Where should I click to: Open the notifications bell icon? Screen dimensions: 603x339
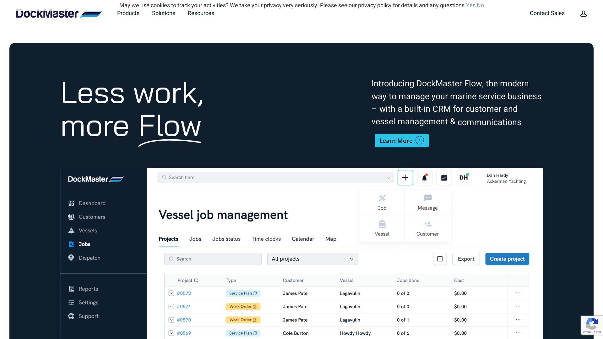[x=425, y=178]
